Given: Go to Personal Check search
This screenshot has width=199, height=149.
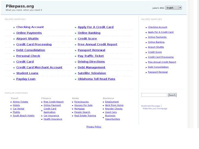Looking at the screenshot, I should pos(28,56).
